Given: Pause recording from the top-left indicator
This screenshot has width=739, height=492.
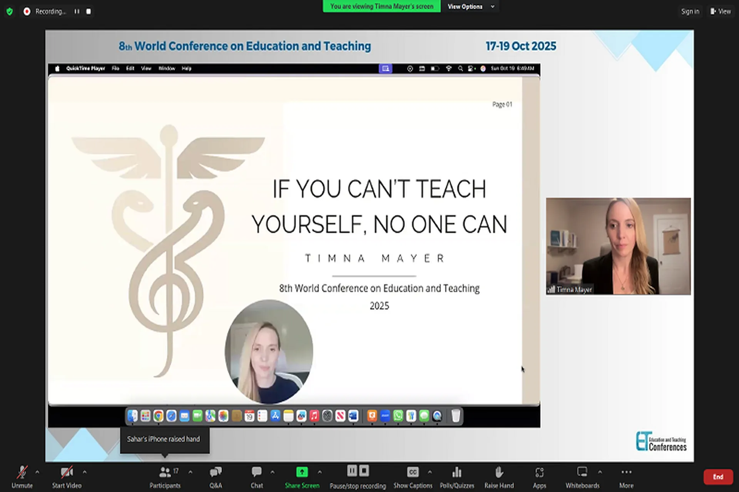Looking at the screenshot, I should 77,12.
